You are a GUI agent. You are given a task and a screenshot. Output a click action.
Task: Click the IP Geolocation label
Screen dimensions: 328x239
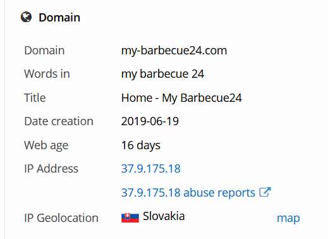(61, 218)
